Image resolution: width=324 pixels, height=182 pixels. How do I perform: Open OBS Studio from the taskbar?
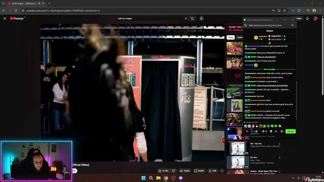(173, 178)
